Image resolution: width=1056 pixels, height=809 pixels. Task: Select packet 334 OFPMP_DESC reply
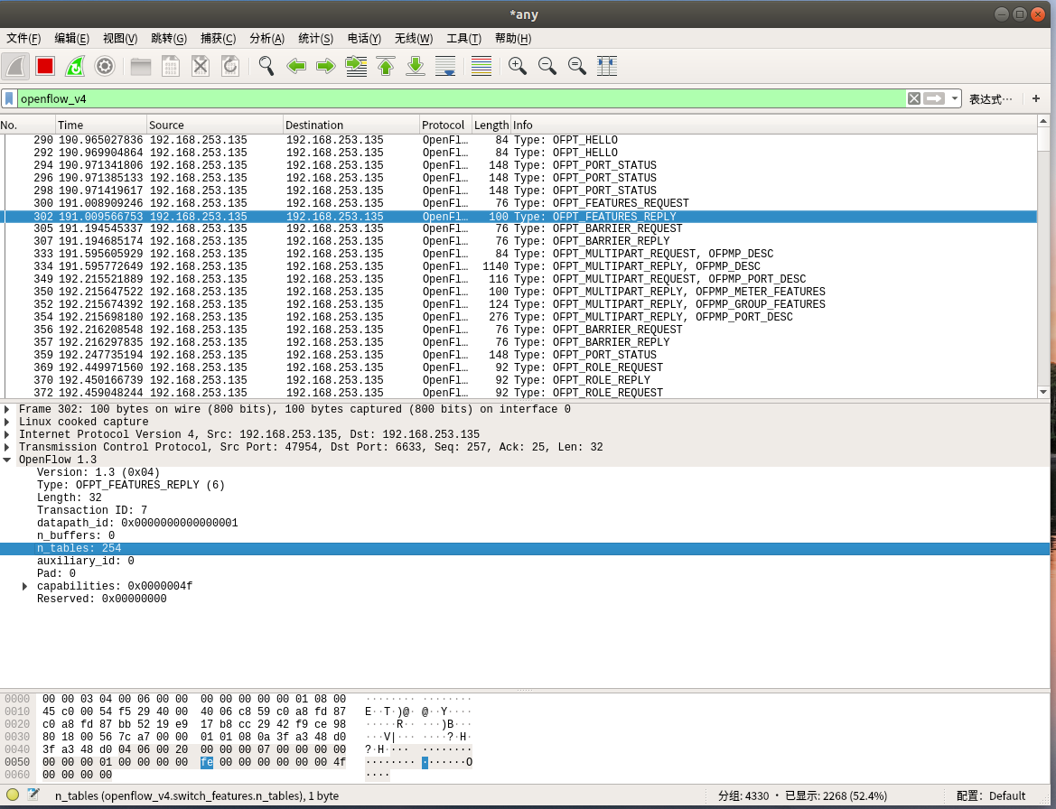[x=520, y=266]
